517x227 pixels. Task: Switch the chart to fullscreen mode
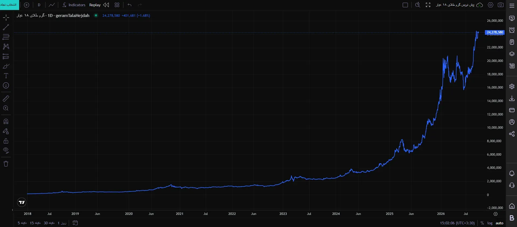pyautogui.click(x=428, y=5)
